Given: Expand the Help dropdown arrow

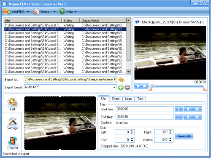Looking at the screenshot, I should coord(76,12).
